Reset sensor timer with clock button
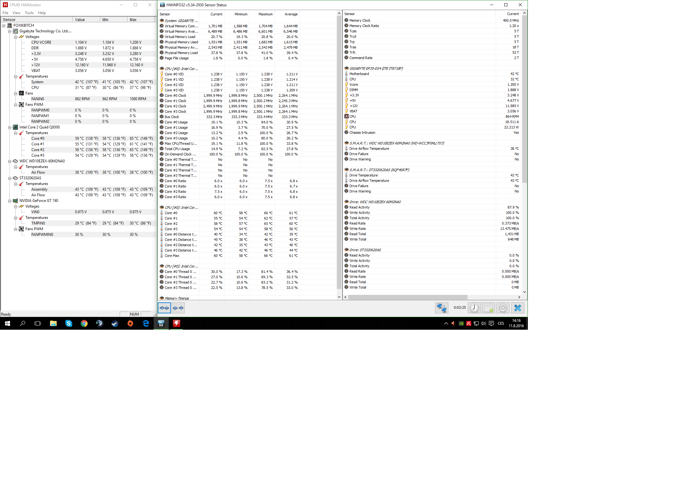Screen dimensions: 689x482 pyautogui.click(x=474, y=308)
